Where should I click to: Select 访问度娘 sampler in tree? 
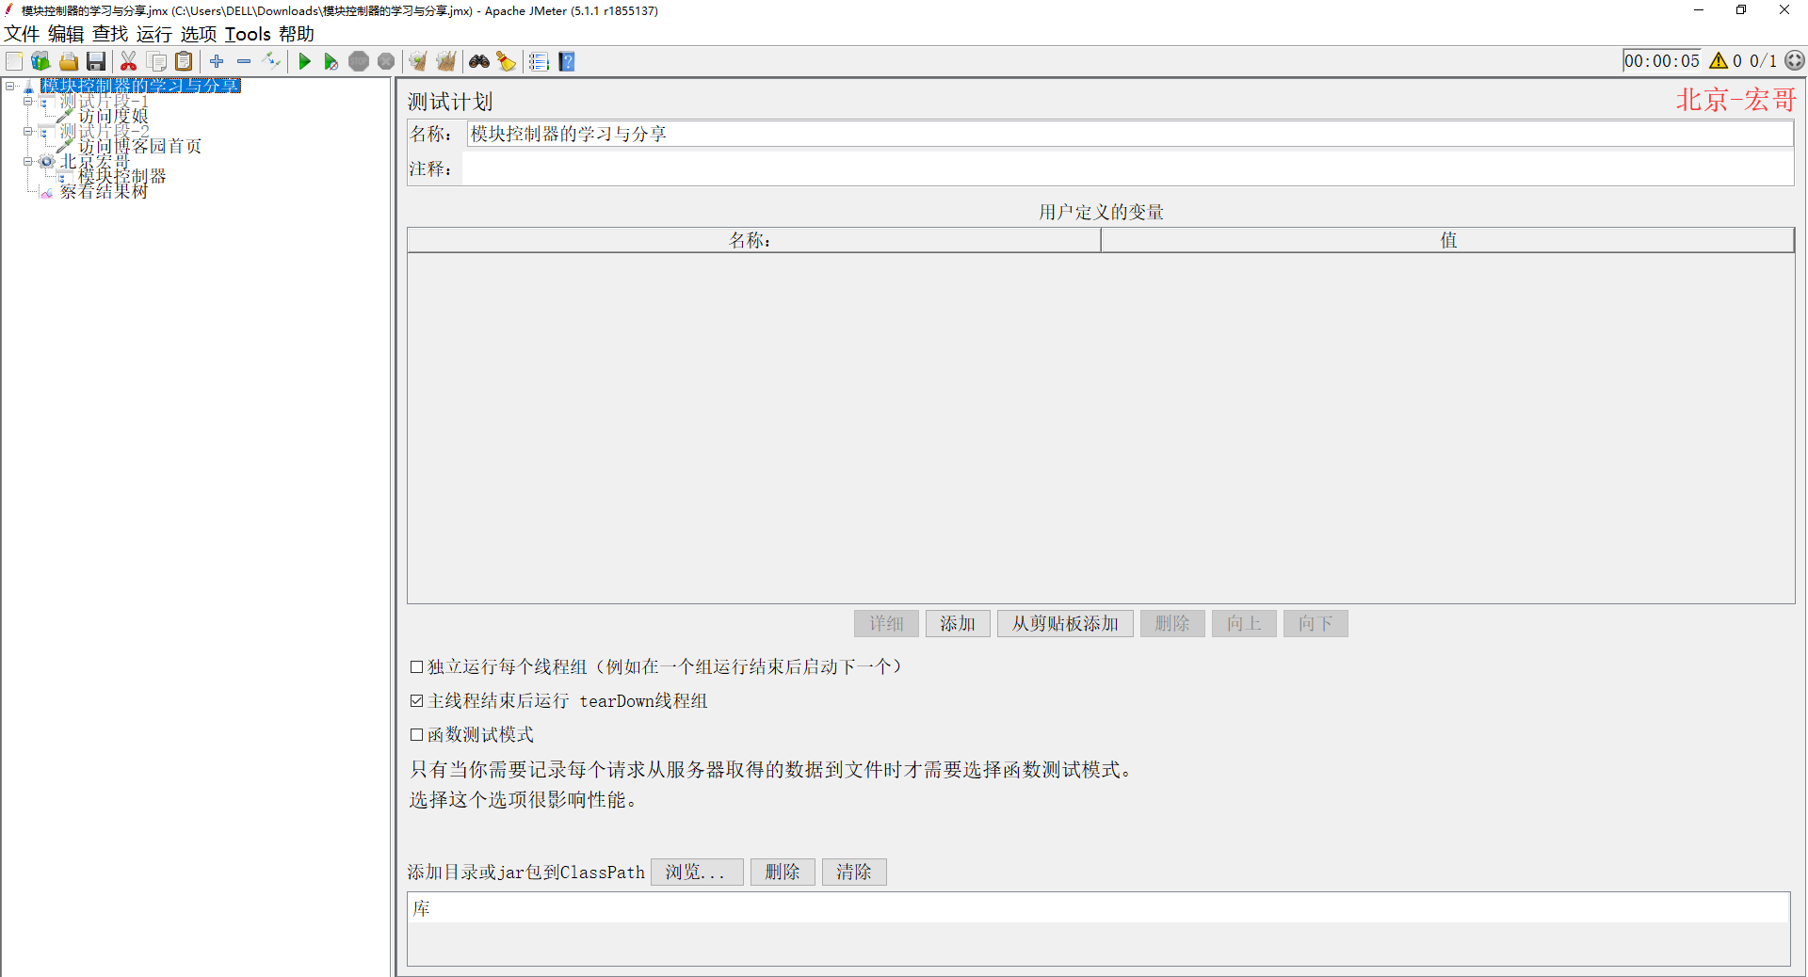pos(113,116)
